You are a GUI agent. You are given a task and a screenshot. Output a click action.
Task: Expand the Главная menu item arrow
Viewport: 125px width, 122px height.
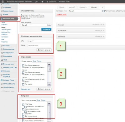click(103, 25)
